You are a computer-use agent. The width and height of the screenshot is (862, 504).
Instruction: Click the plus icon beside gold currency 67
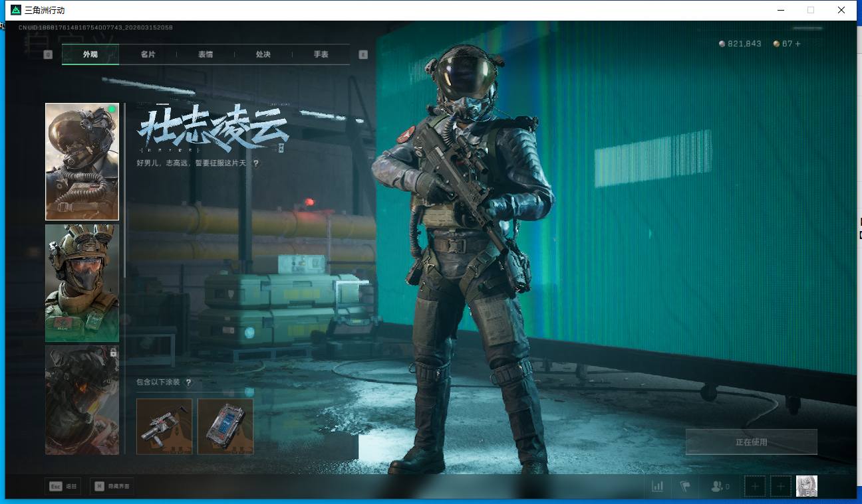click(x=798, y=44)
